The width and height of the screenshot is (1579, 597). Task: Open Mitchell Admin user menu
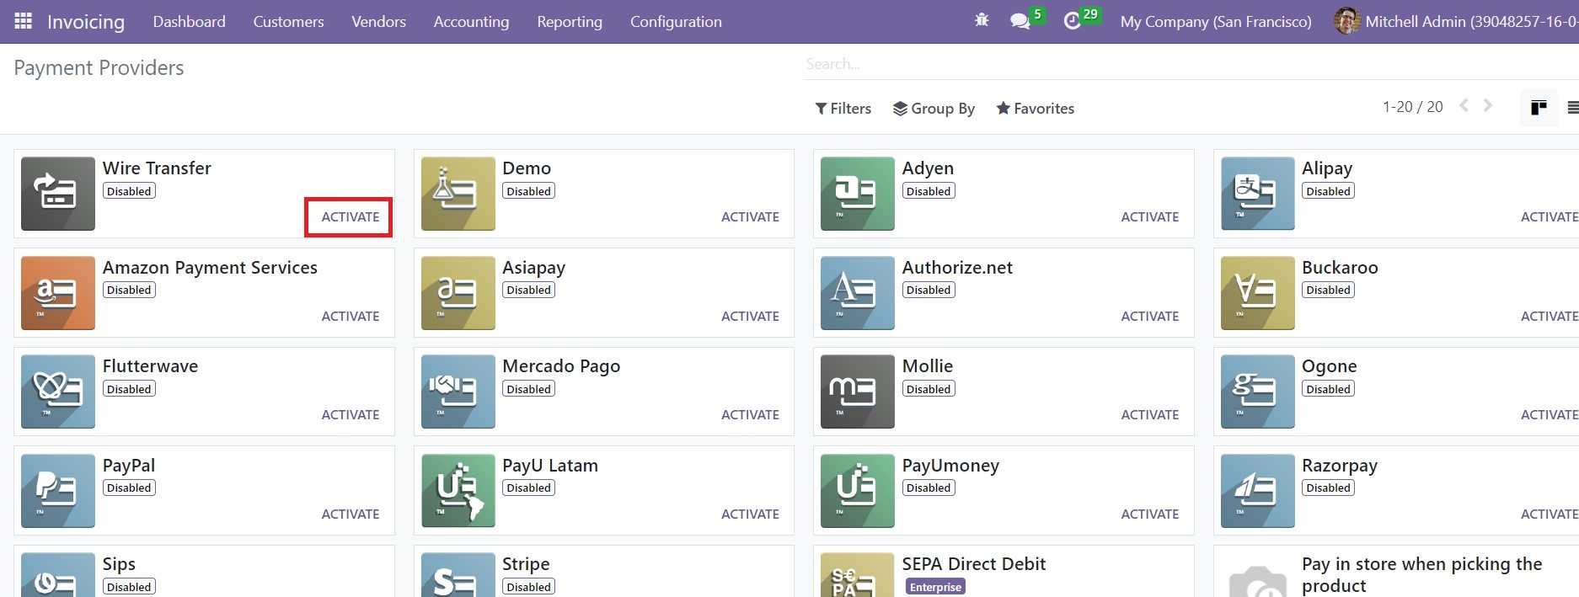point(1456,22)
